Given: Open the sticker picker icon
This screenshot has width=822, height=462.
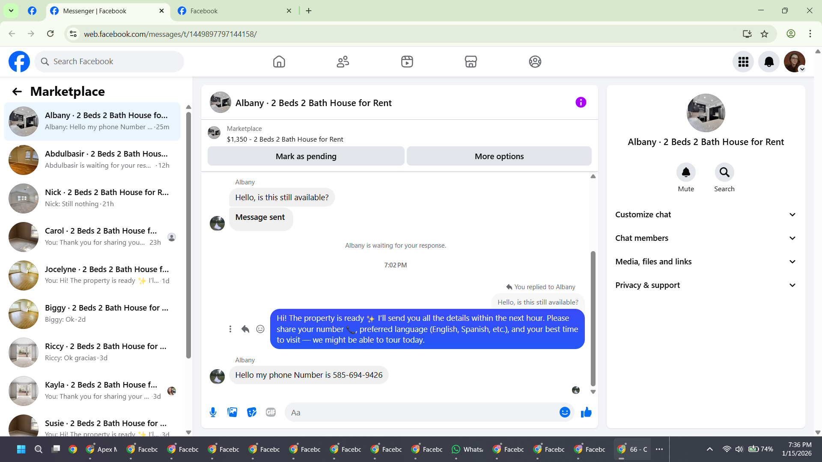Looking at the screenshot, I should (x=252, y=412).
